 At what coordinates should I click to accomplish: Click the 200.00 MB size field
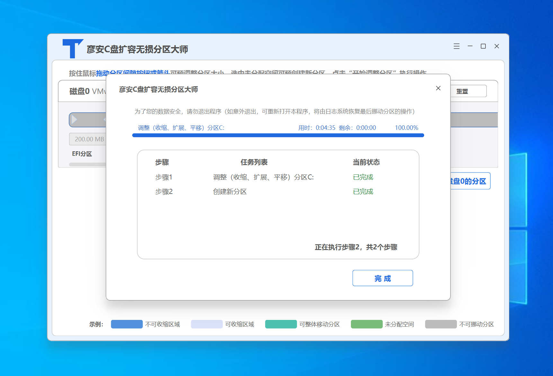tap(88, 139)
